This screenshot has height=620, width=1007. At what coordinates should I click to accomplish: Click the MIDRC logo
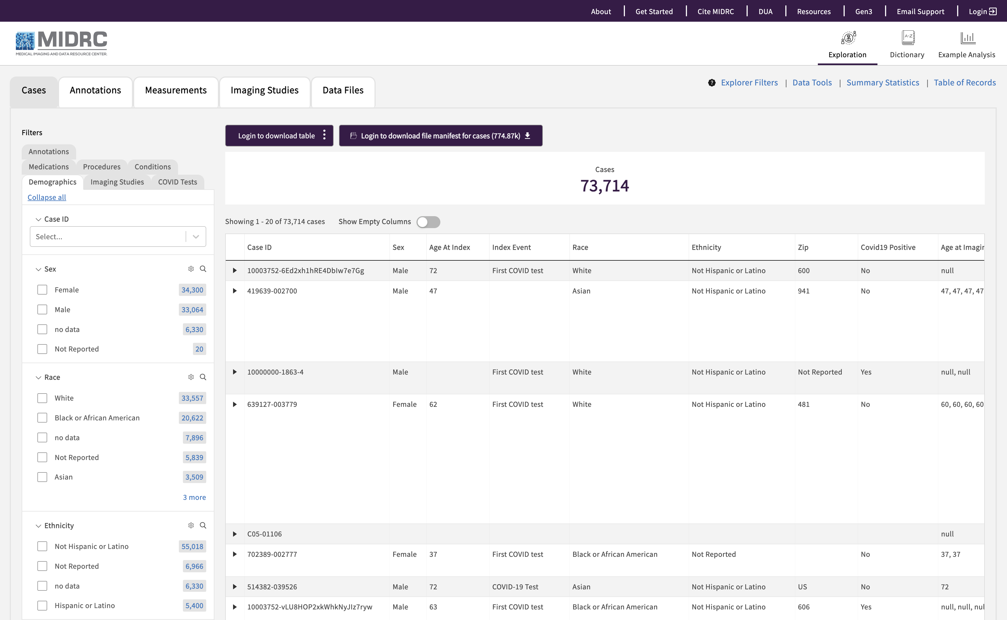click(x=62, y=43)
